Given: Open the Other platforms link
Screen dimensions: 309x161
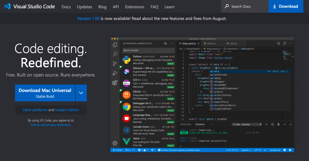Looking at the screenshot, I should (35, 110).
